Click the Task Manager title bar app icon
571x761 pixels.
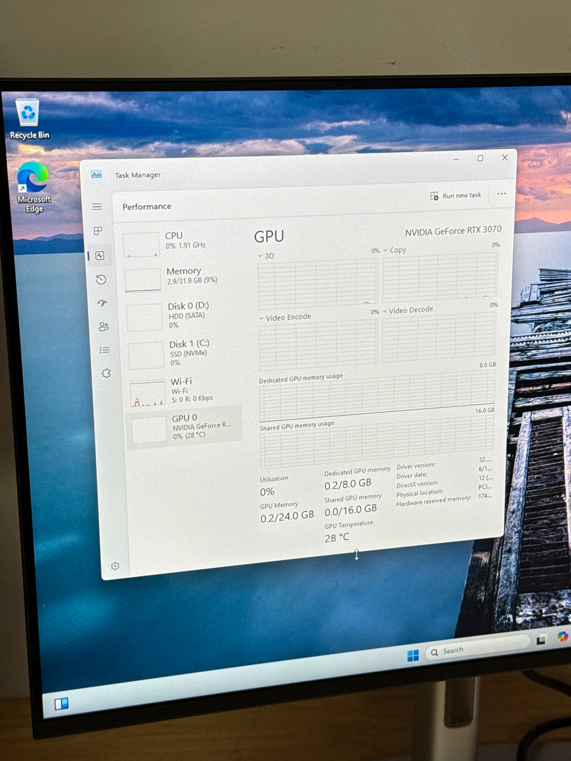[96, 175]
